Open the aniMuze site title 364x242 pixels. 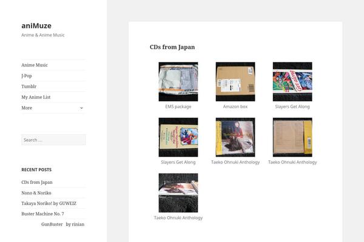36,25
